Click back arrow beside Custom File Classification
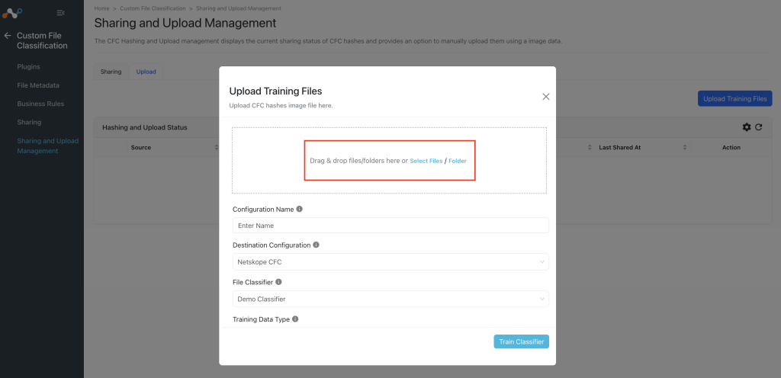The height and width of the screenshot is (378, 781). [x=8, y=36]
